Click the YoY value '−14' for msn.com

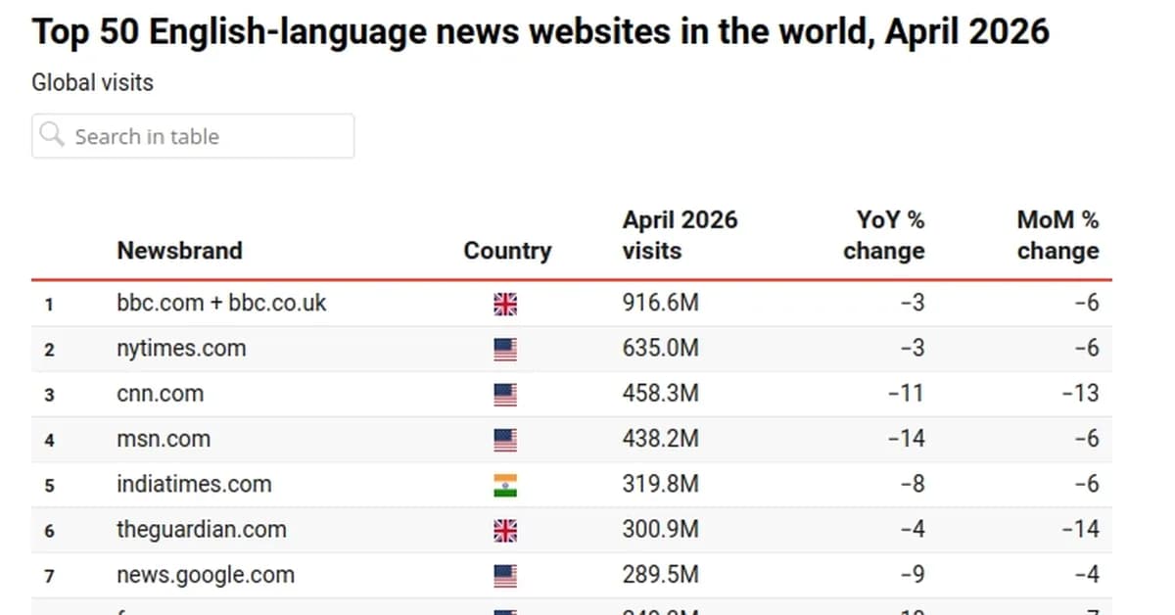(906, 439)
